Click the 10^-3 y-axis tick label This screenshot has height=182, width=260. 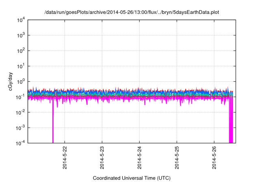[20, 128]
